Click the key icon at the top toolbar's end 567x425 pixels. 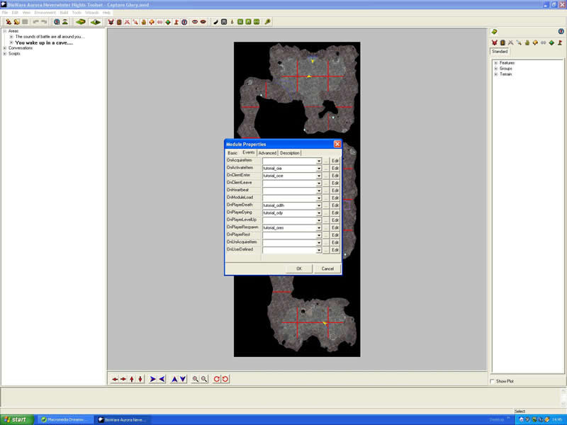(x=268, y=22)
